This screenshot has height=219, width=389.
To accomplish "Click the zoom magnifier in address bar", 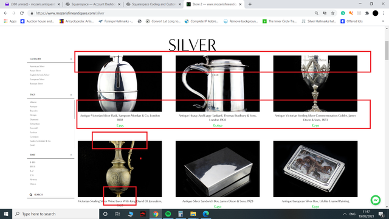I will 316,13.
